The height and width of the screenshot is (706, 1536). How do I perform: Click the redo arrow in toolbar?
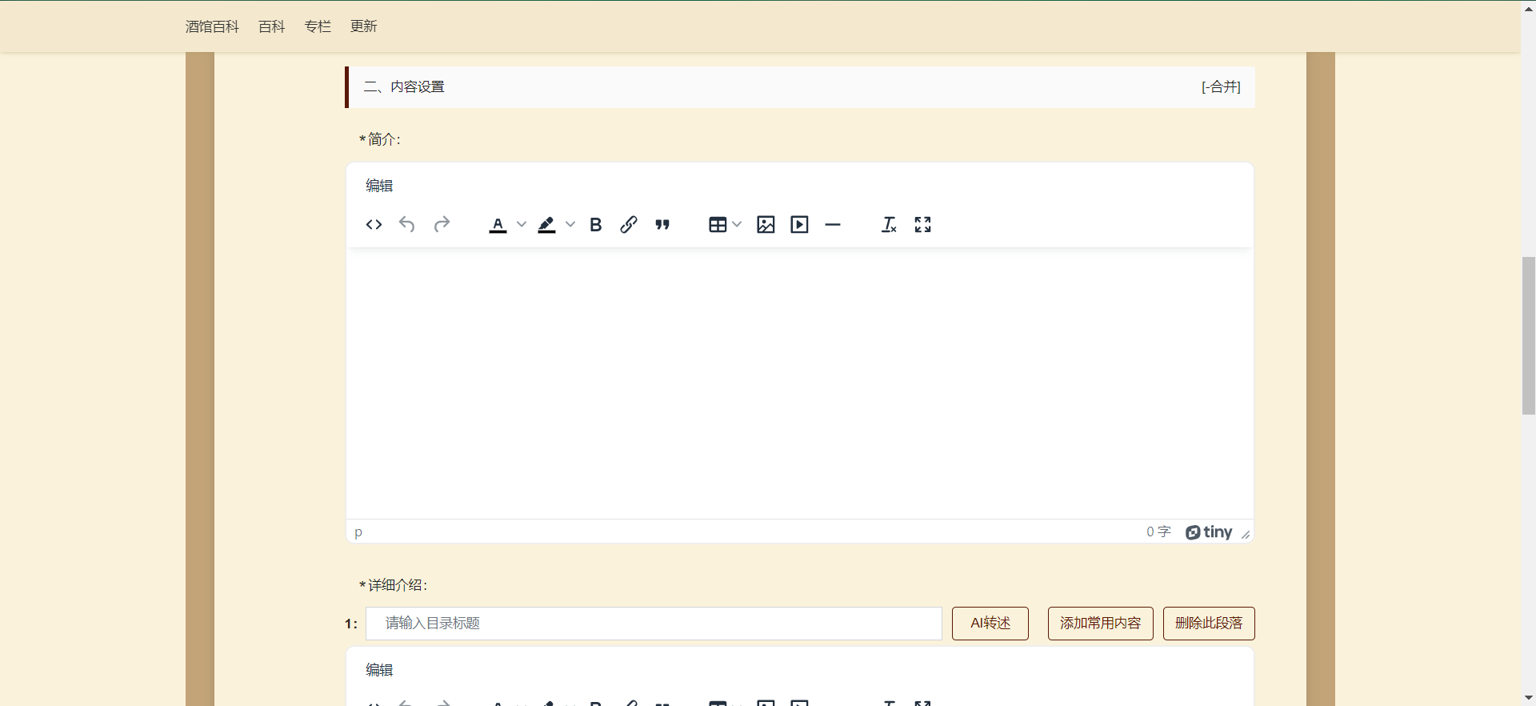click(442, 225)
